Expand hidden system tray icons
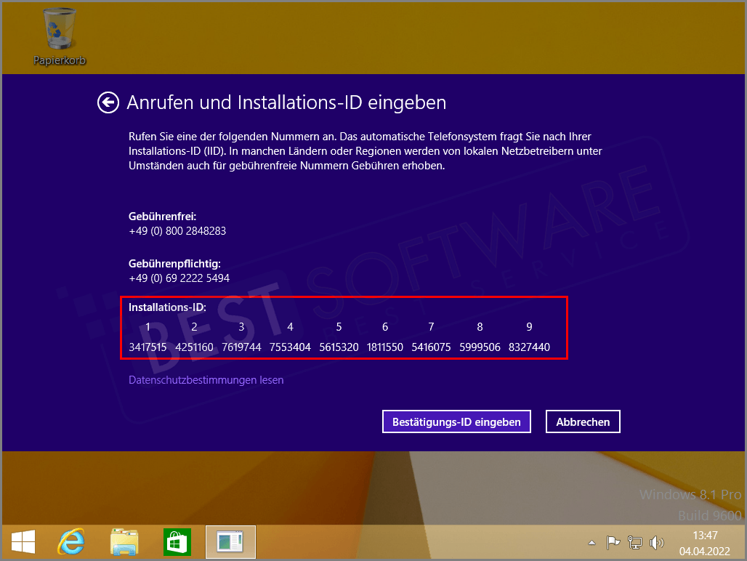The width and height of the screenshot is (747, 561). coord(591,542)
